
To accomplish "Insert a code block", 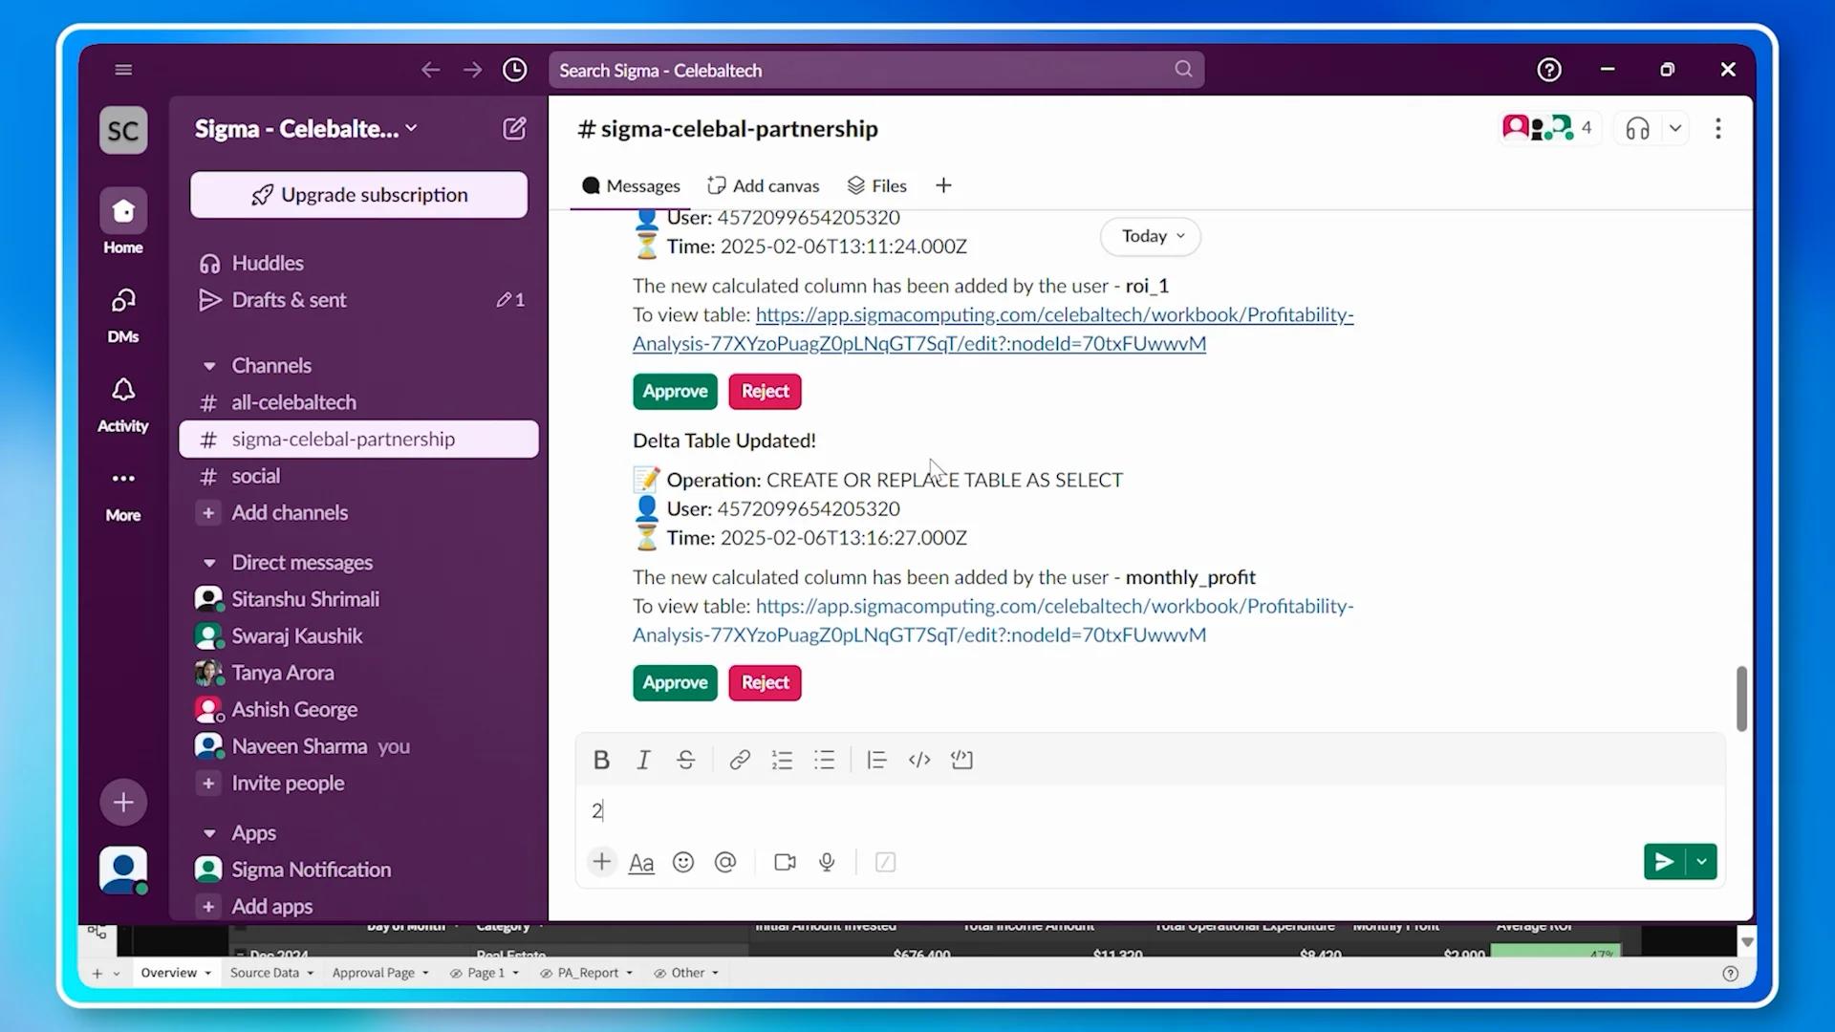I will [961, 761].
